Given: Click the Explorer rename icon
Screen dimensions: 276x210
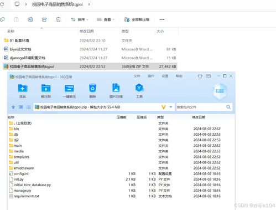Looking at the screenshot, I should (30, 19).
